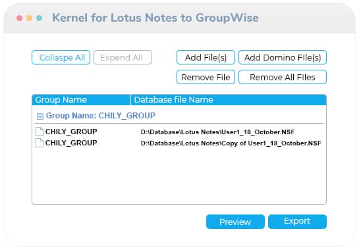This screenshot has height=250, width=359.
Task: Select first CHILY_GROUP file entry
Action: [x=71, y=132]
